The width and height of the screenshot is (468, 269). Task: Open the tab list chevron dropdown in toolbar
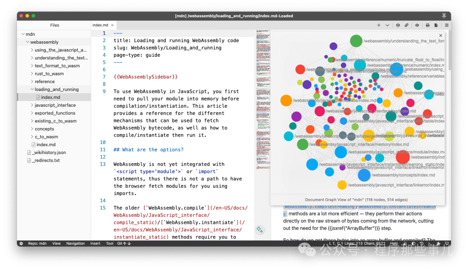(x=387, y=26)
